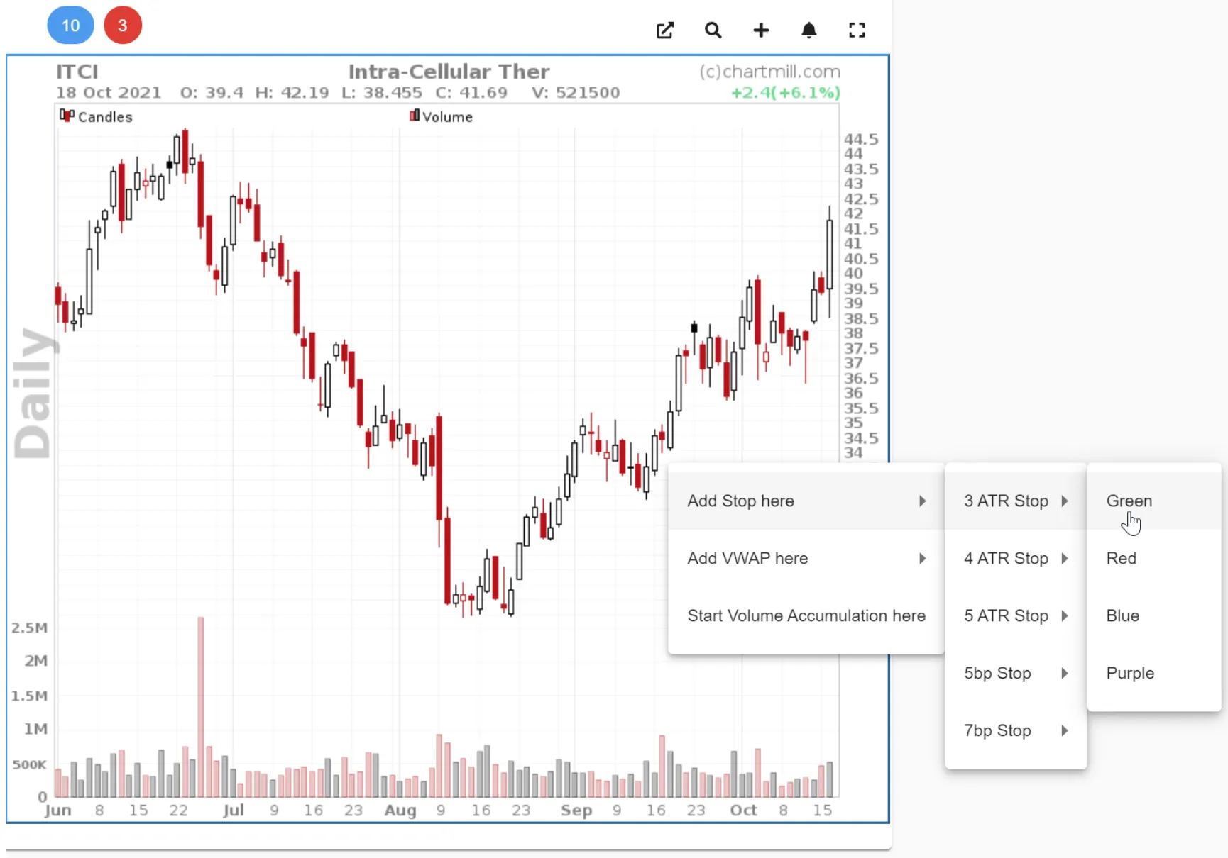
Task: Click the (c)chartmill.com text
Action: click(x=769, y=72)
